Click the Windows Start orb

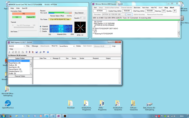click(3, 116)
